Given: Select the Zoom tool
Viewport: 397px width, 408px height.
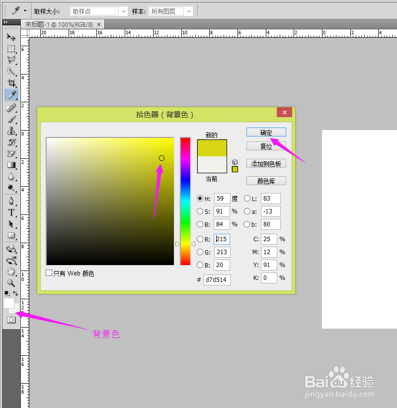Looking at the screenshot, I should [11, 283].
